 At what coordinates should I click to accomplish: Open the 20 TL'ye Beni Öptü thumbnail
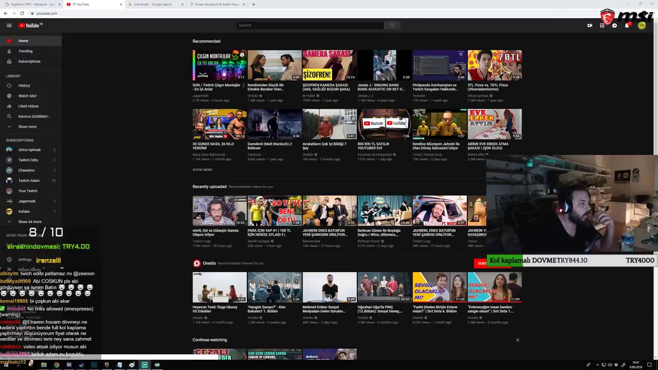pos(275,211)
